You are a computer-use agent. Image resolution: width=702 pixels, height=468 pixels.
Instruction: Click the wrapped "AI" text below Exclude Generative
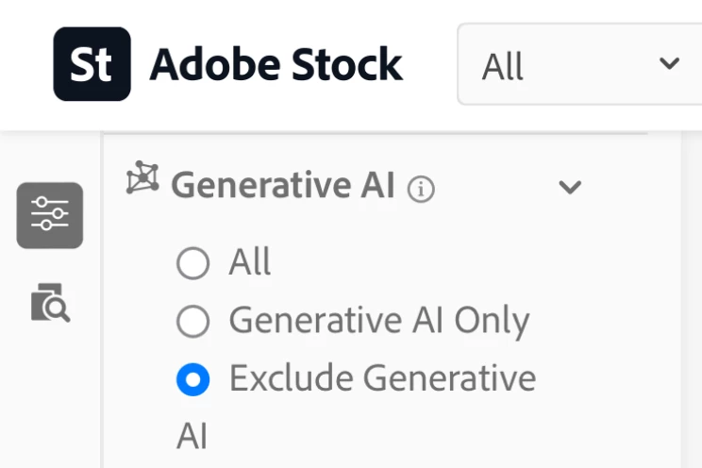192,437
